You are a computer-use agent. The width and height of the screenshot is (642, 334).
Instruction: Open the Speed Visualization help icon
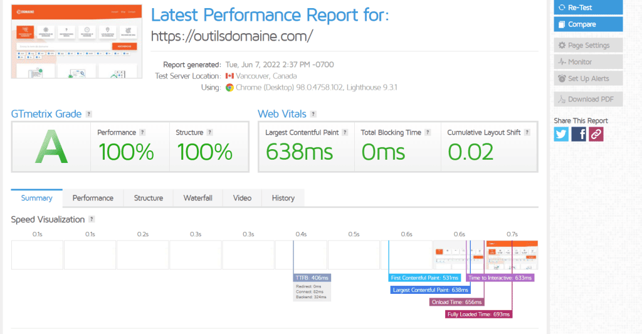[x=92, y=219]
